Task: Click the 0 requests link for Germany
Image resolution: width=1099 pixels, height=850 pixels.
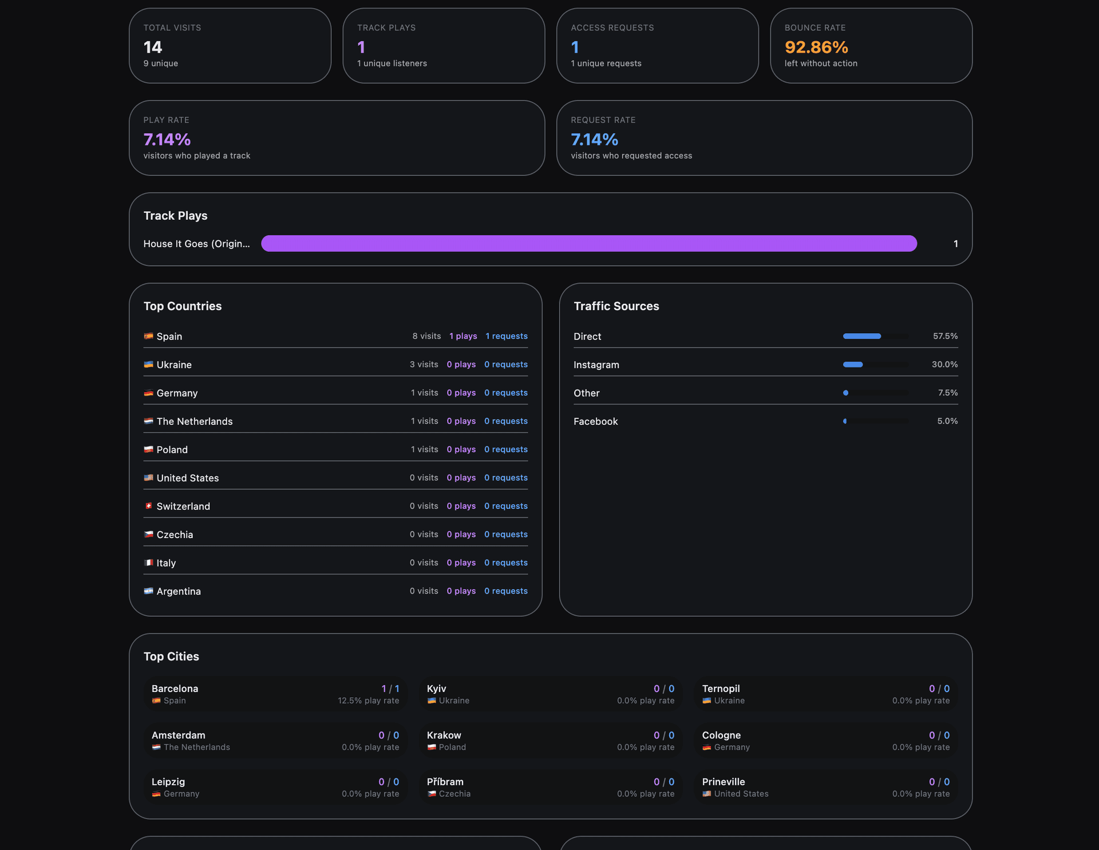Action: 506,393
